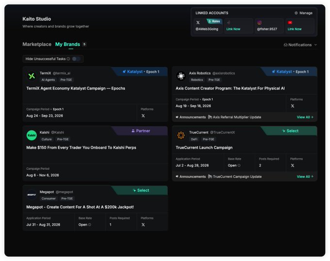Select the @AWeb3Going account handle
This screenshot has width=330, height=261.
(207, 29)
